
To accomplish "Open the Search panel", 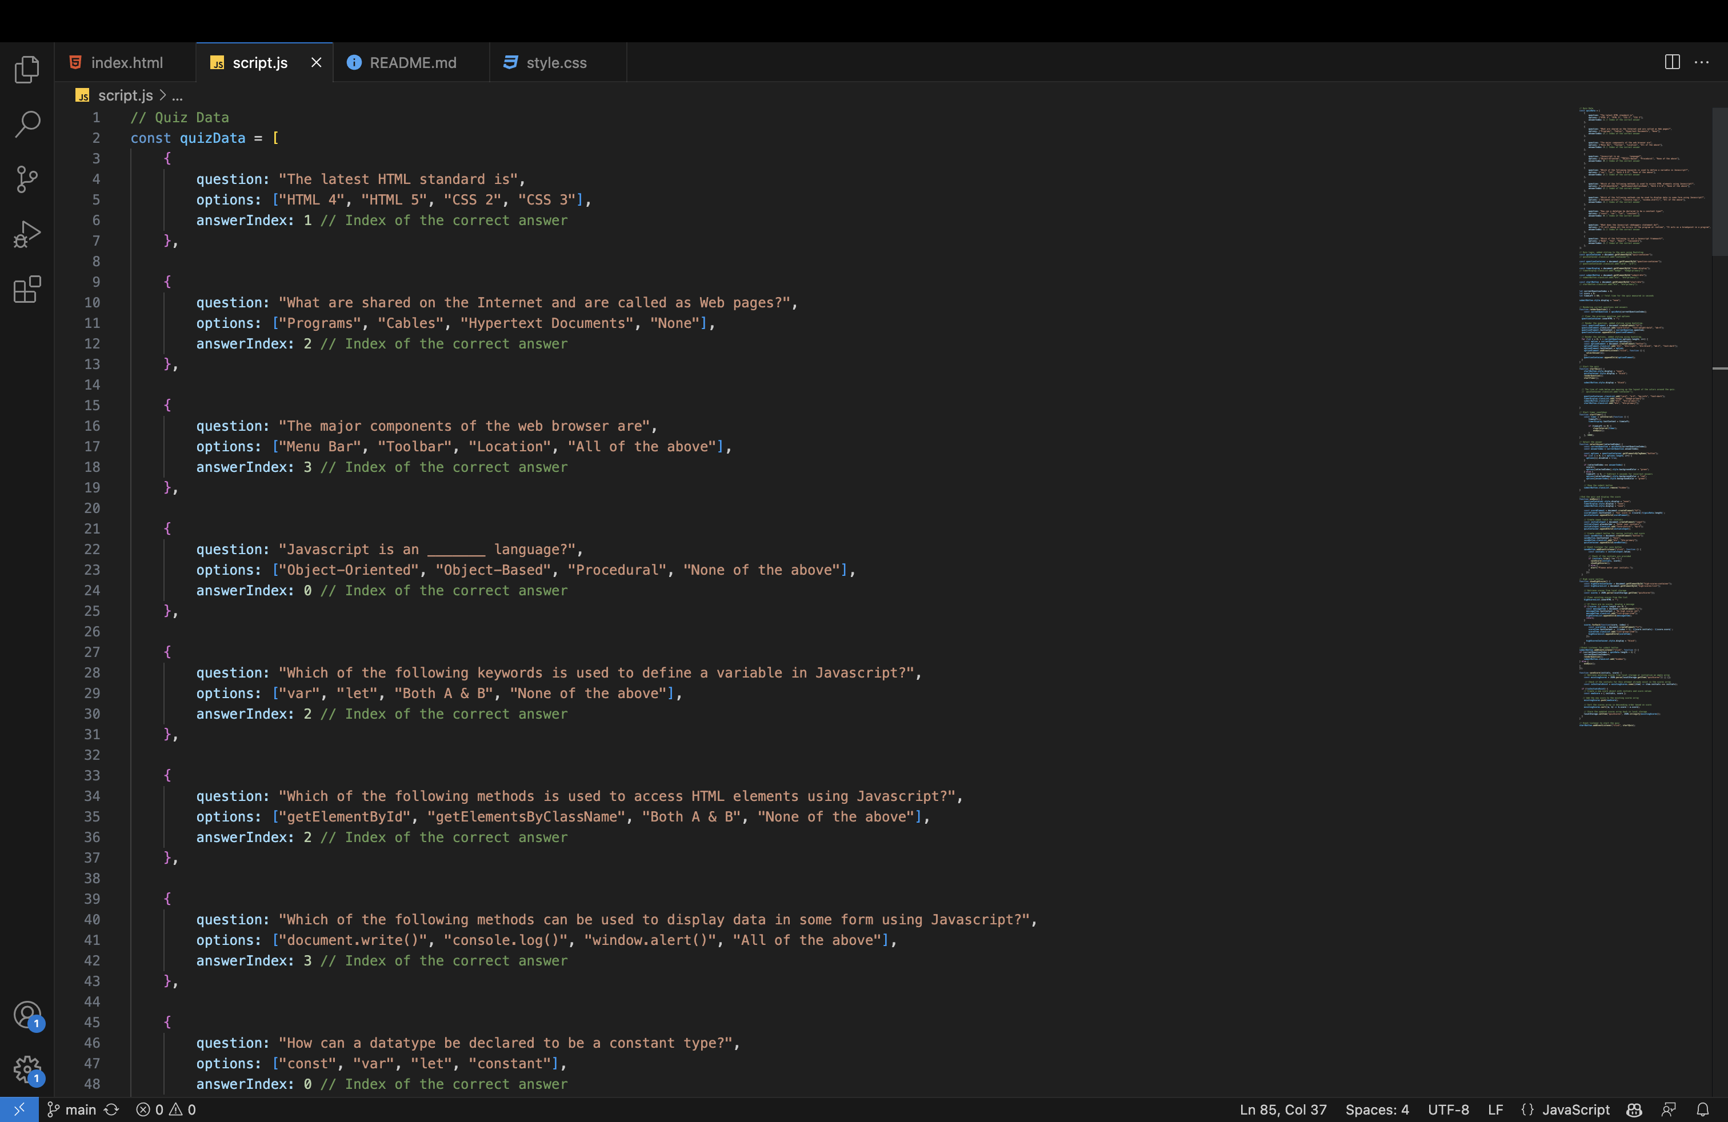I will click(27, 124).
